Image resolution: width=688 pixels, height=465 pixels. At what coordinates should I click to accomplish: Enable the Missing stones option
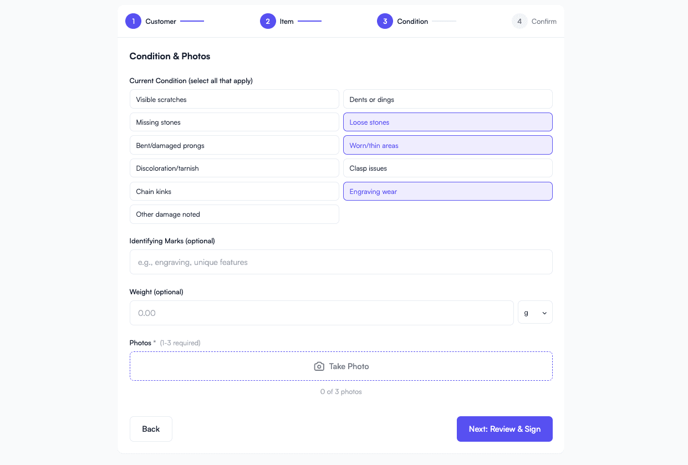pyautogui.click(x=234, y=122)
